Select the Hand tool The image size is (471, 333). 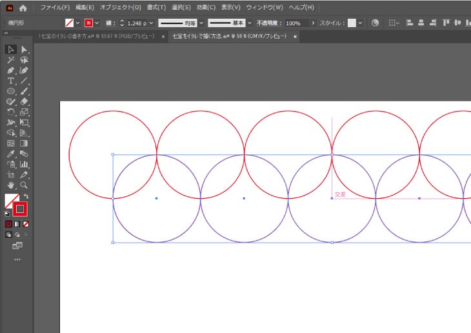coord(11,185)
